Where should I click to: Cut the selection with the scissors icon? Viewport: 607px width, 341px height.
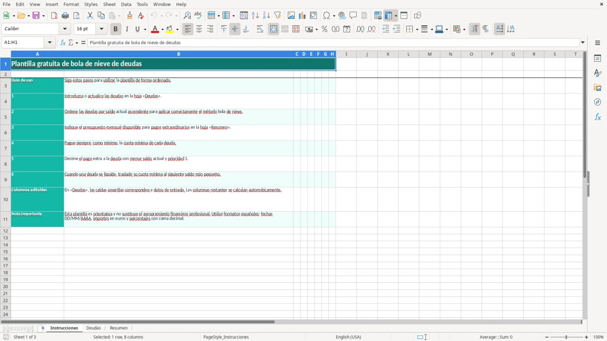click(90, 16)
